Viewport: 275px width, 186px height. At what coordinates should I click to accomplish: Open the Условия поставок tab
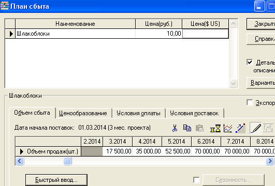tap(194, 113)
